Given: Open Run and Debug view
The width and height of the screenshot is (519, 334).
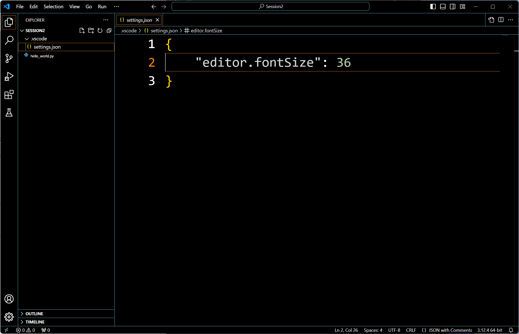Looking at the screenshot, I should click(9, 77).
